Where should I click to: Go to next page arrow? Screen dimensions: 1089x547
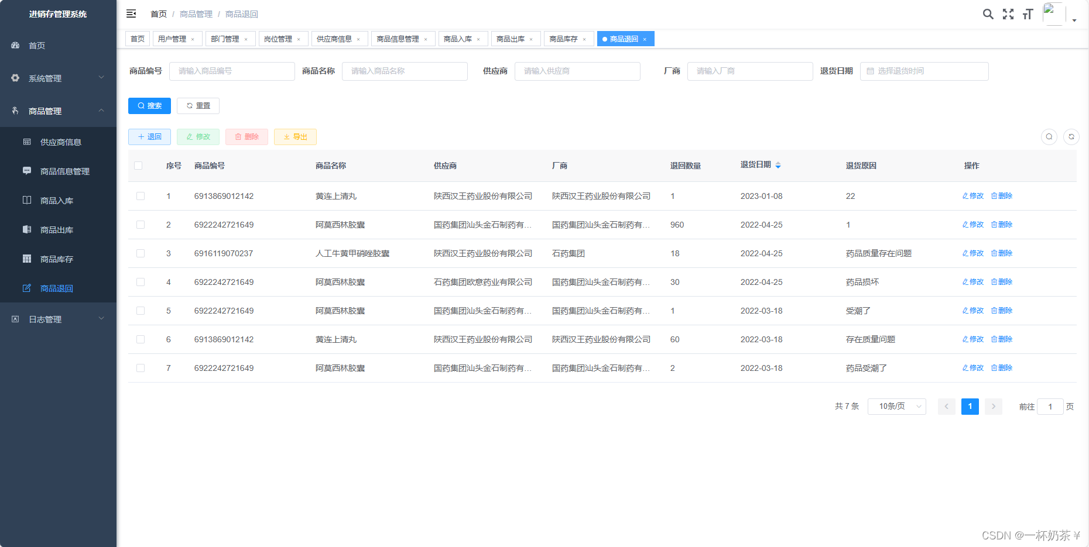point(994,406)
